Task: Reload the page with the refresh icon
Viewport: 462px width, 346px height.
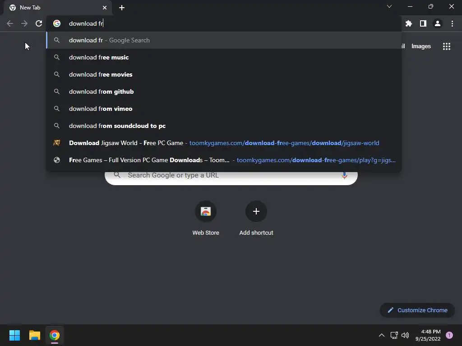Action: [39, 23]
